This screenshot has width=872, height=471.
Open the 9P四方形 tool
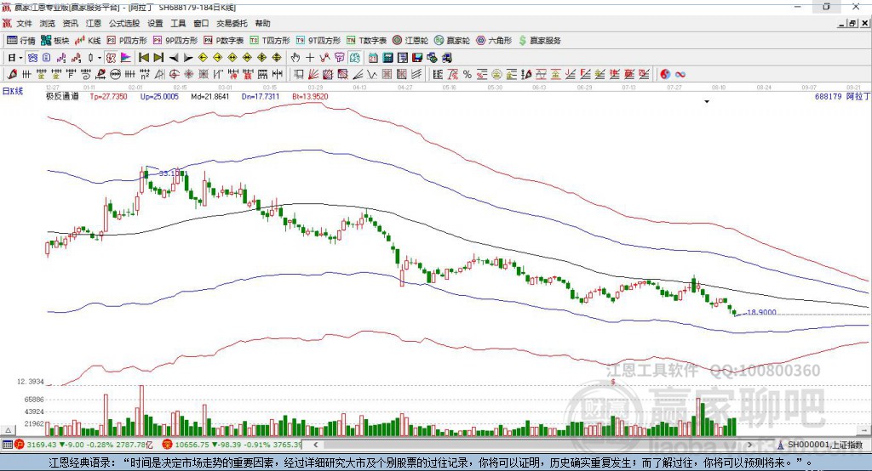coord(175,41)
